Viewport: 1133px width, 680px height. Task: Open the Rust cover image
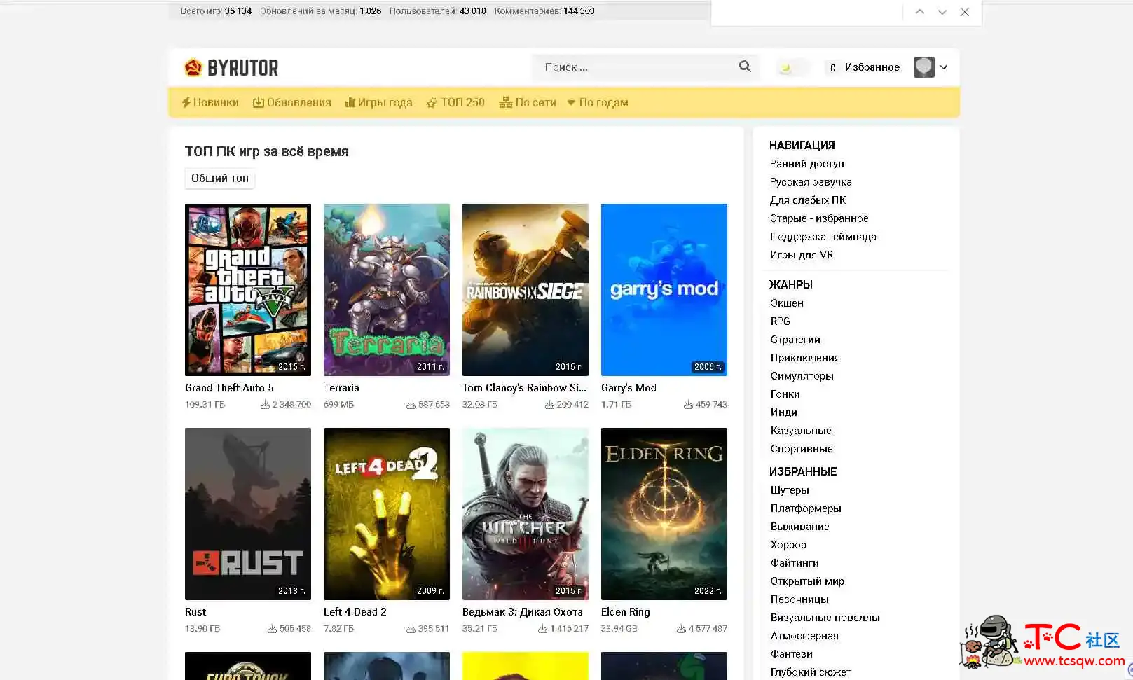tap(248, 514)
